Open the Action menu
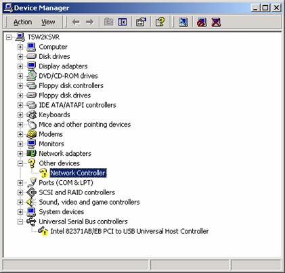This screenshot has width=285, height=273. [x=22, y=22]
